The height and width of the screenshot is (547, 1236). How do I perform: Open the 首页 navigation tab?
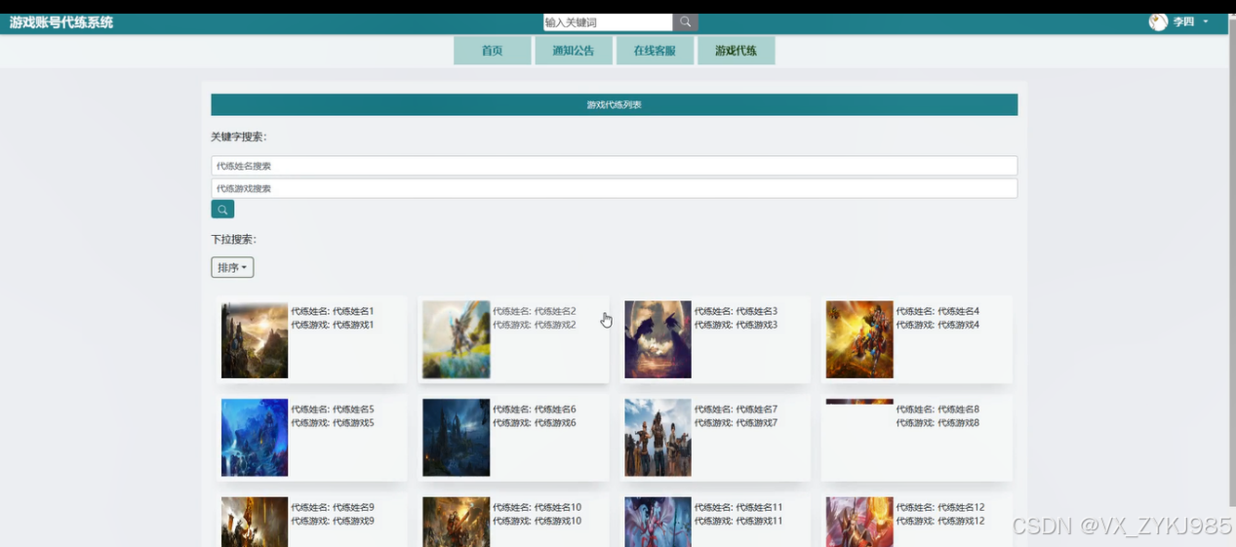click(x=493, y=51)
